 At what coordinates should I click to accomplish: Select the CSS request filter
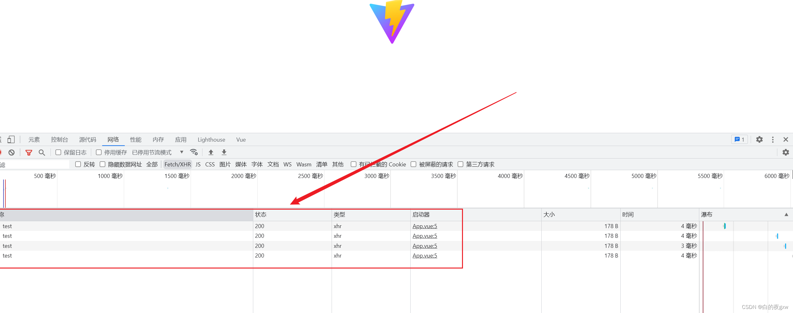click(x=210, y=164)
